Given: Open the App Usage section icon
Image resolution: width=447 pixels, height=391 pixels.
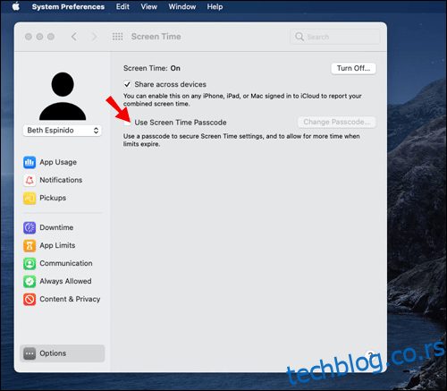Looking at the screenshot, I should point(30,162).
